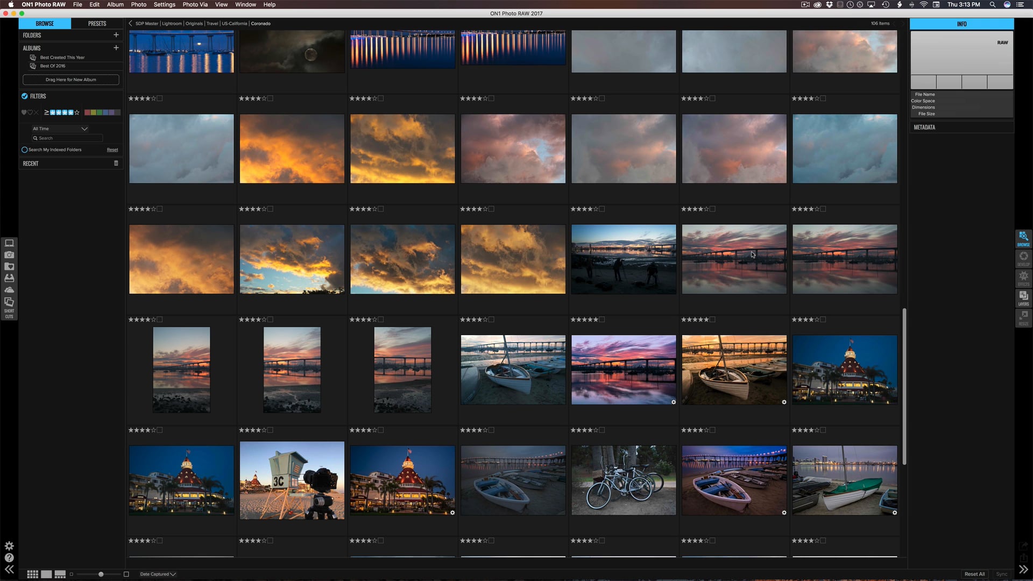
Task: Click the favorites folder shortcut icon
Action: point(9,267)
